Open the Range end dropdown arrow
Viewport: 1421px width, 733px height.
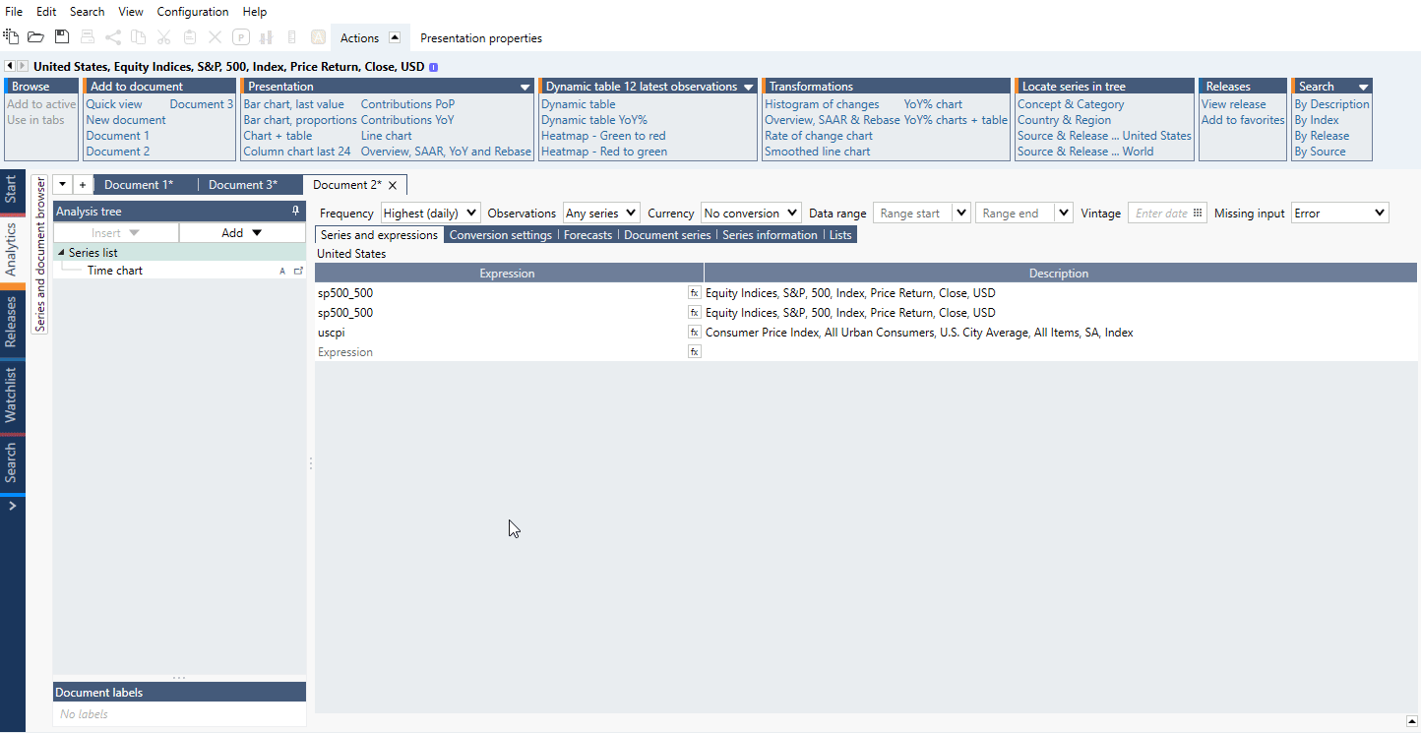[1064, 213]
